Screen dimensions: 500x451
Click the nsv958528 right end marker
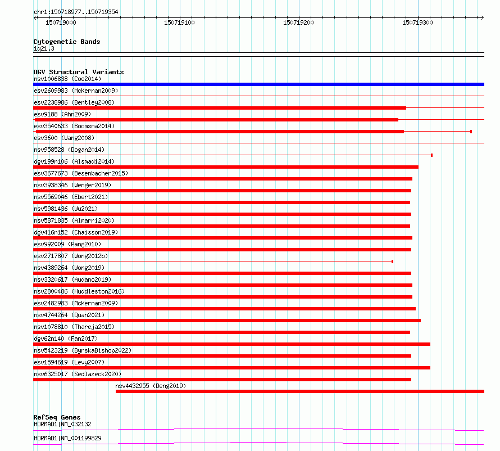pos(431,155)
